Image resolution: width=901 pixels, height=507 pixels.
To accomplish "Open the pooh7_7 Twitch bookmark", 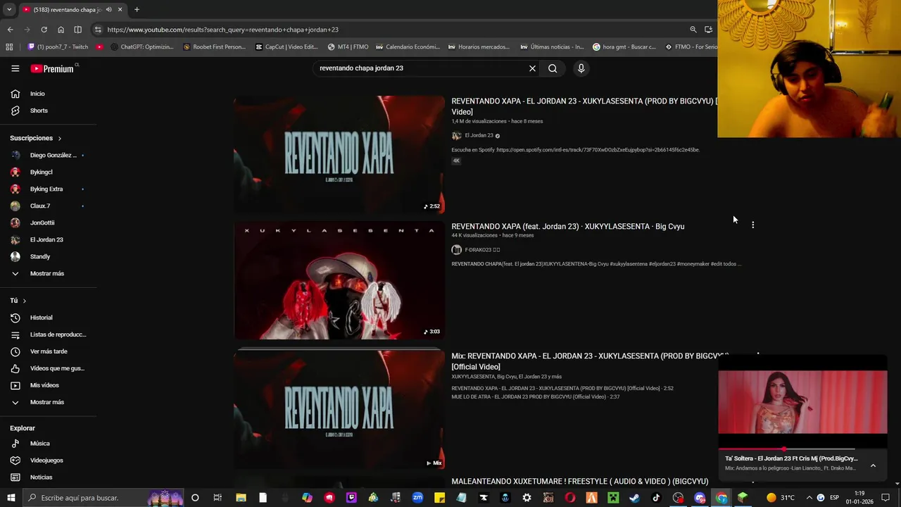I will coord(58,47).
